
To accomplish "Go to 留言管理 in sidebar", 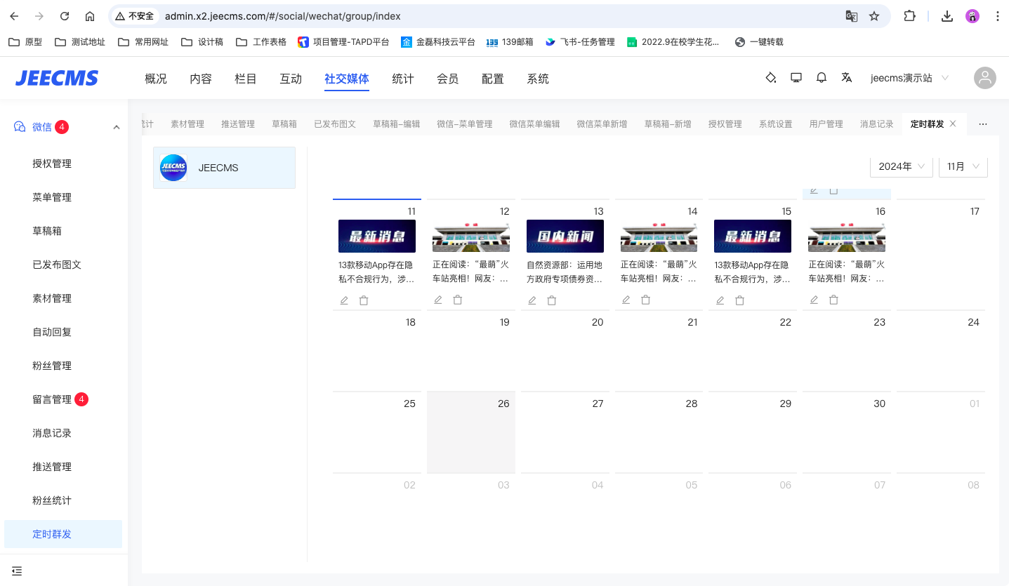I will click(52, 399).
